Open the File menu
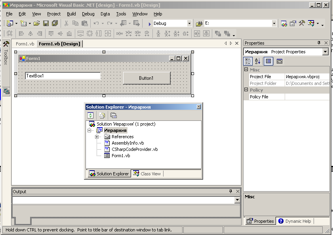This screenshot has width=333, height=235. [9, 14]
